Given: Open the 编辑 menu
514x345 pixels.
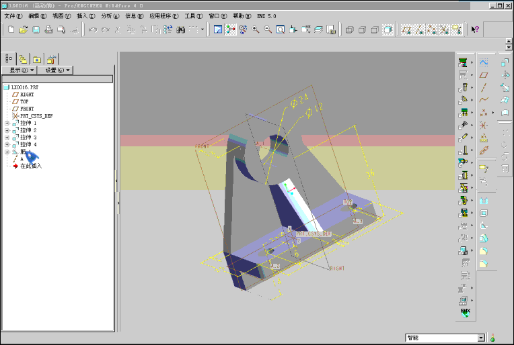Looking at the screenshot, I should 38,16.
